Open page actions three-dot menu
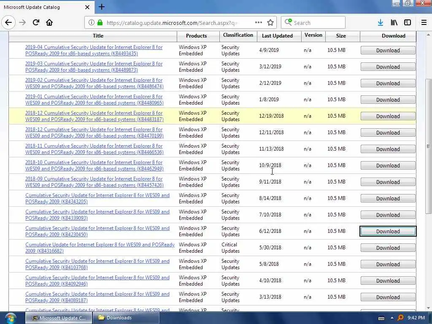Screen dimensions: 432x324 pyautogui.click(x=259, y=23)
